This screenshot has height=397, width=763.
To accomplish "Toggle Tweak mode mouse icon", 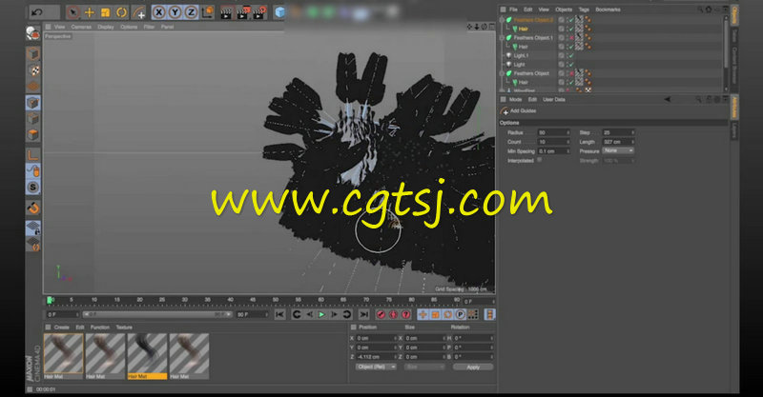I will pyautogui.click(x=33, y=171).
